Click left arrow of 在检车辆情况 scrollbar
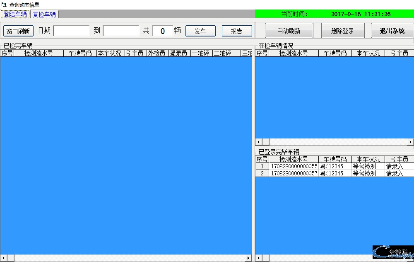The image size is (414, 262). tap(258, 142)
